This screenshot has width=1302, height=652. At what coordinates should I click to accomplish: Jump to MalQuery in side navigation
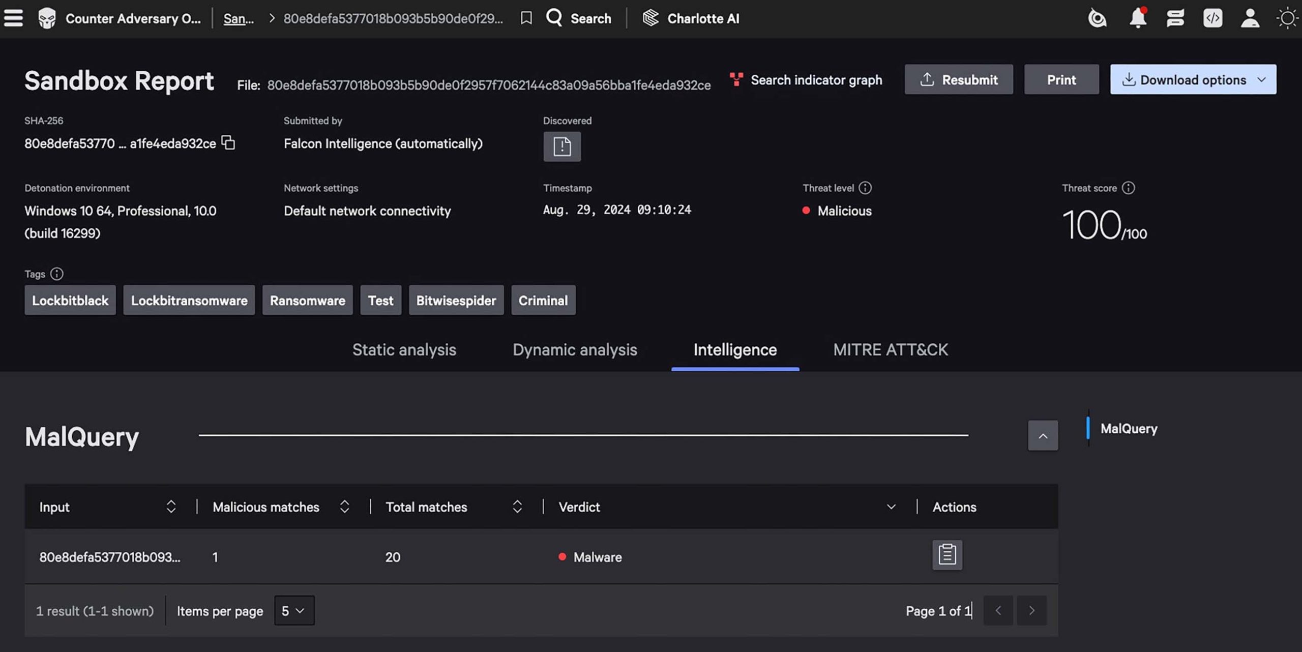[x=1129, y=428]
